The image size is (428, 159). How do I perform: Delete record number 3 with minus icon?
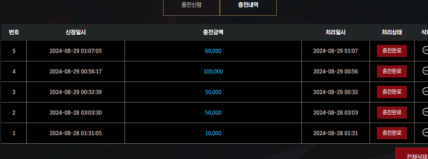425,91
